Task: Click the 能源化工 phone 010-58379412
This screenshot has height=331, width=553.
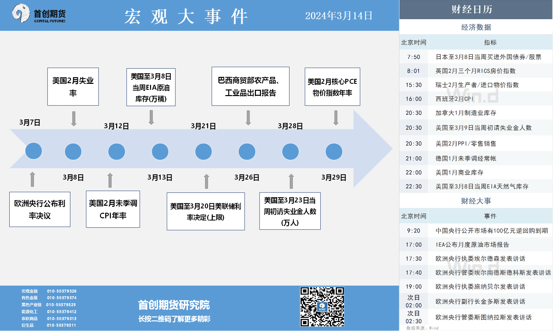Action: coord(62,311)
